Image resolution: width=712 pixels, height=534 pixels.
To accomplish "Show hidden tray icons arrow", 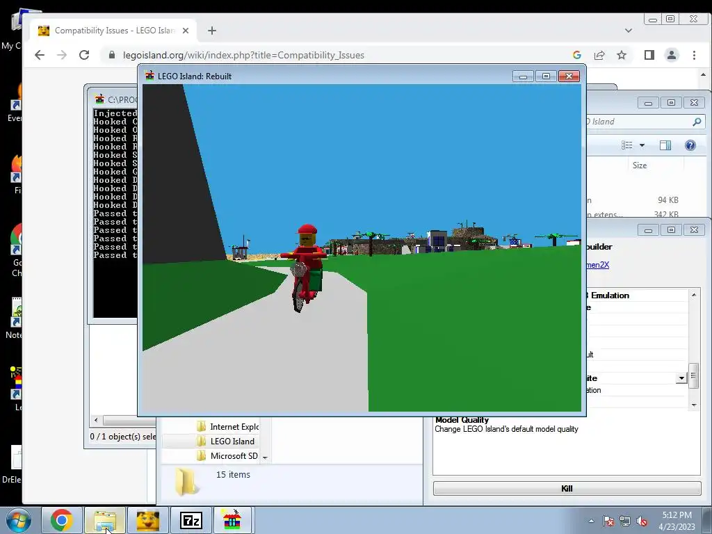I will [x=591, y=521].
